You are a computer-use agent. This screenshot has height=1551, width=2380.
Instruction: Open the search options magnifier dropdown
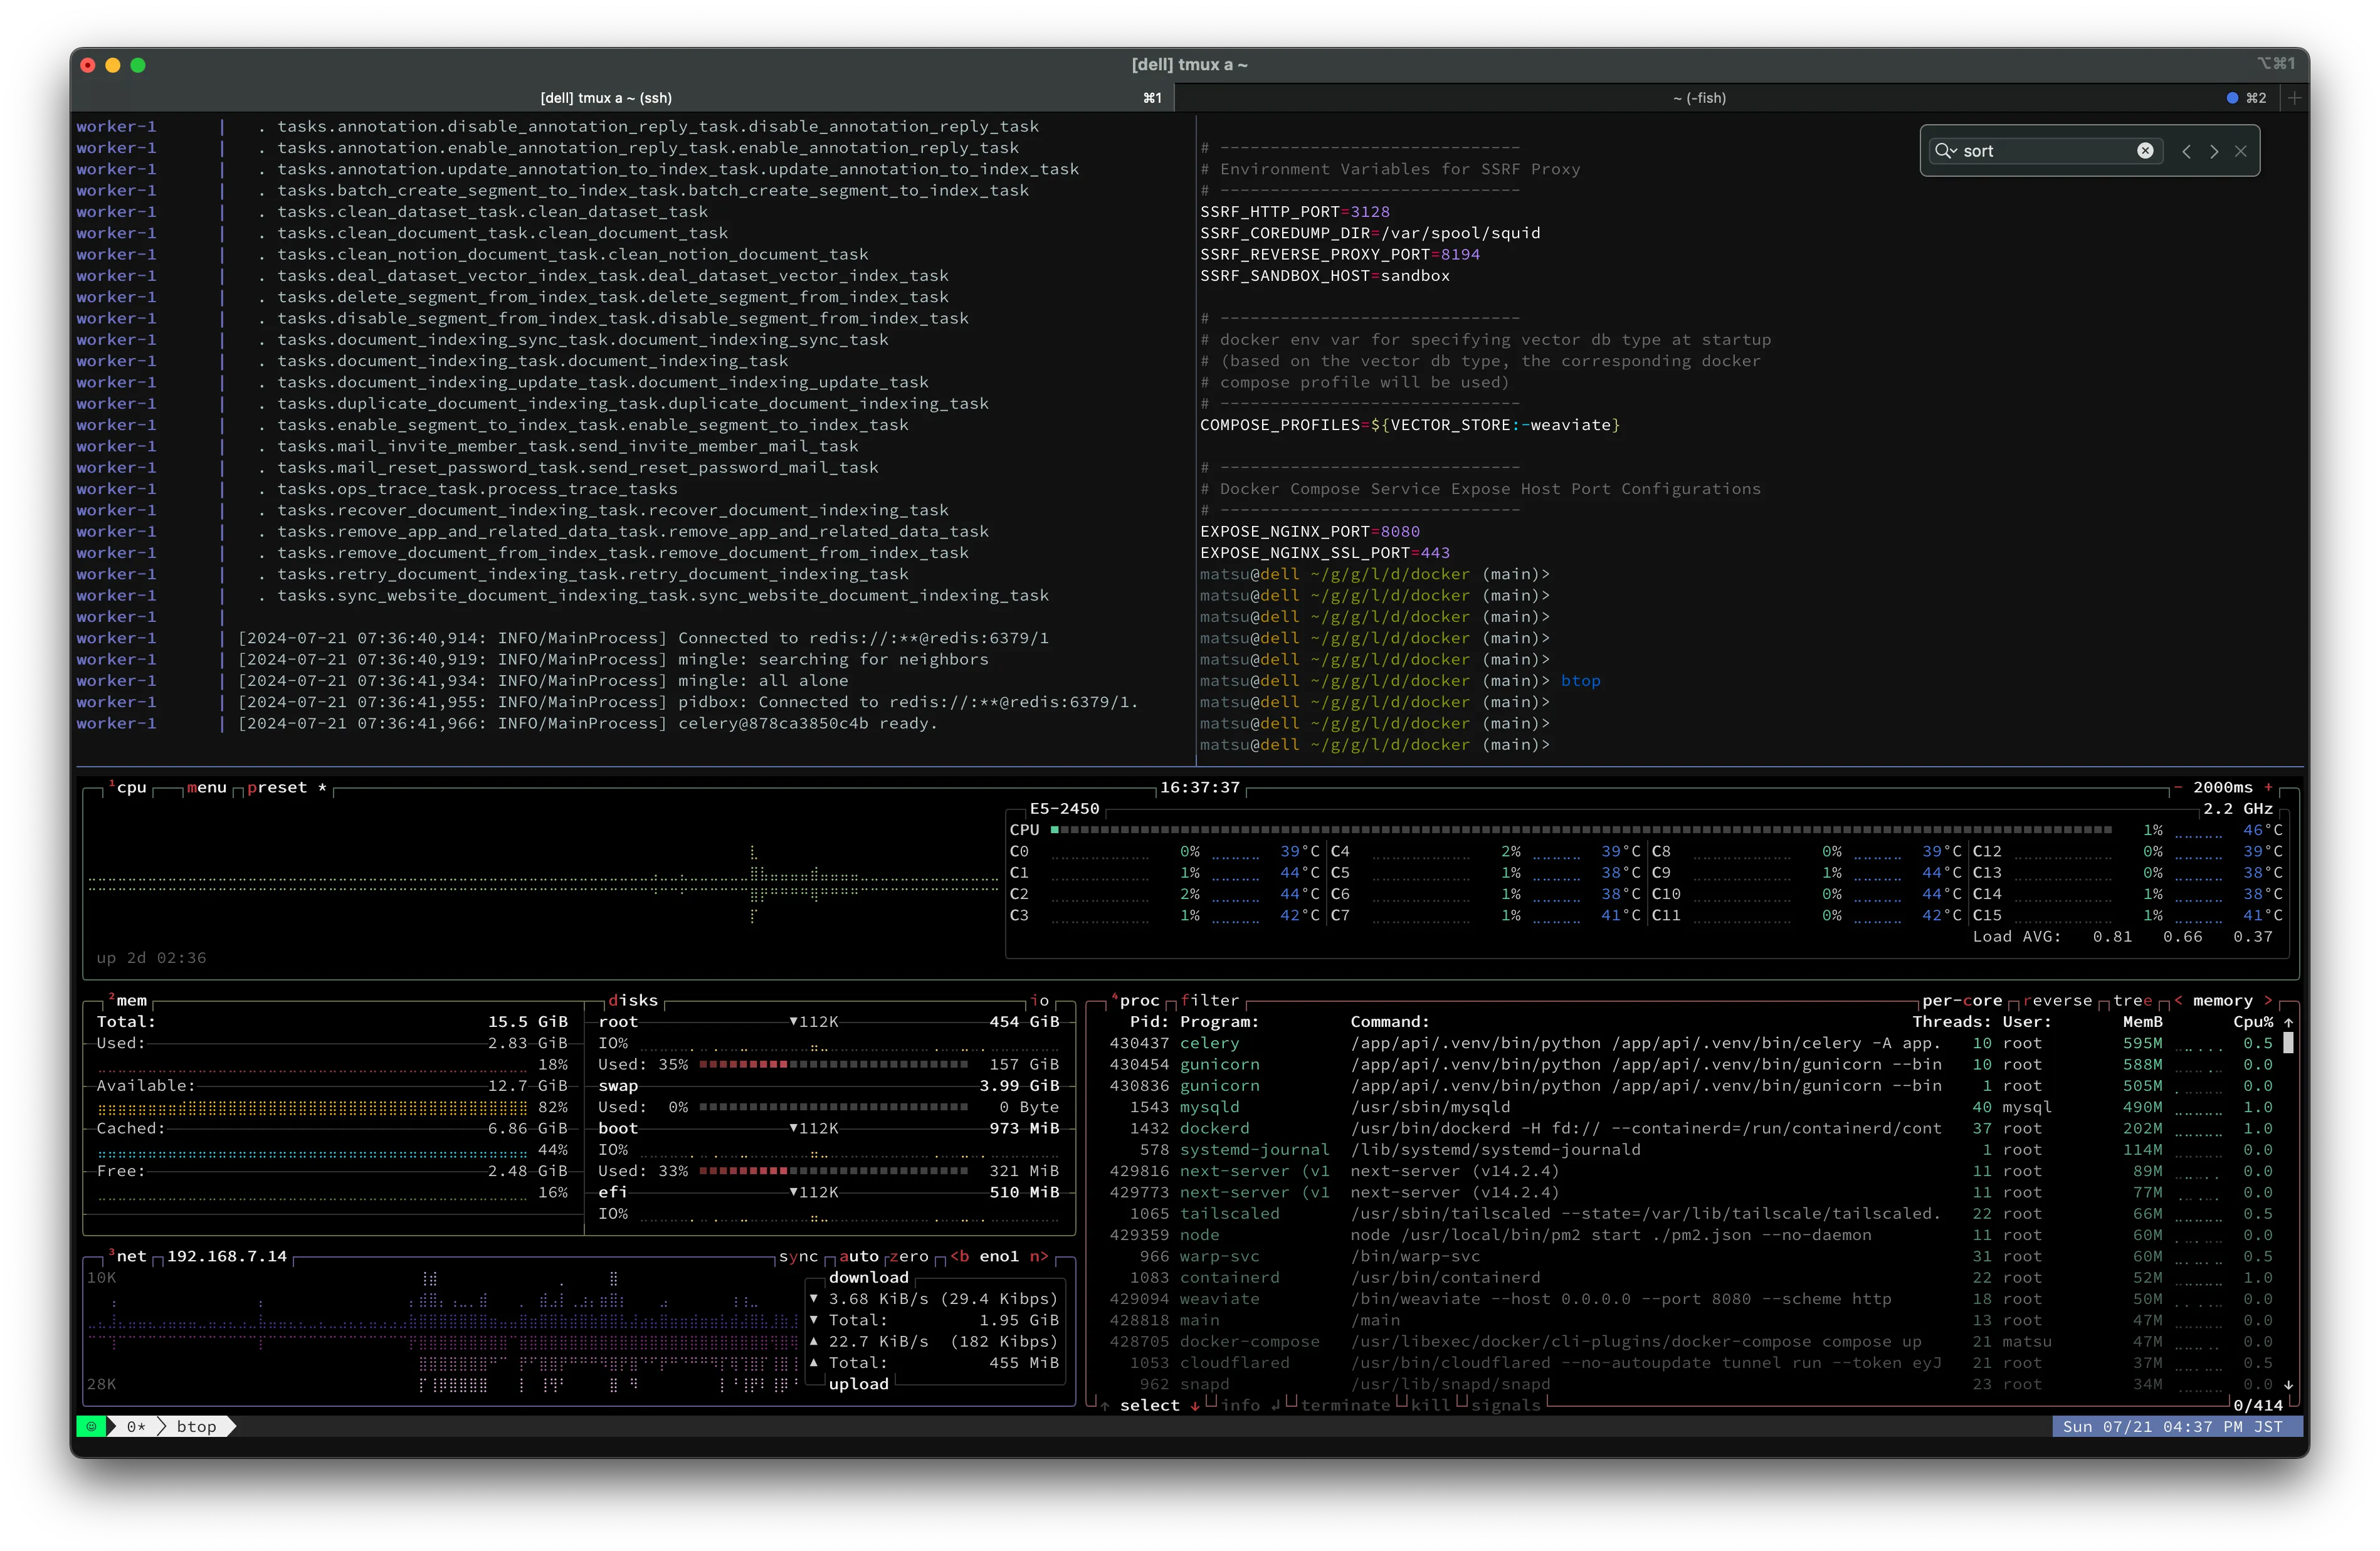[1945, 151]
